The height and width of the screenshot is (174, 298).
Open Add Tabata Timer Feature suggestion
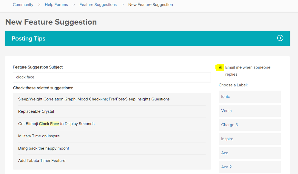[x=41, y=161]
